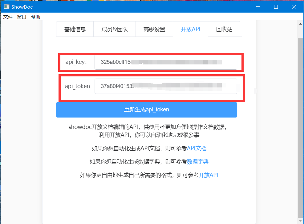Click the text starting 'showdoc开放文档编辑的API'
The height and width of the screenshot is (224, 304).
coord(148,127)
